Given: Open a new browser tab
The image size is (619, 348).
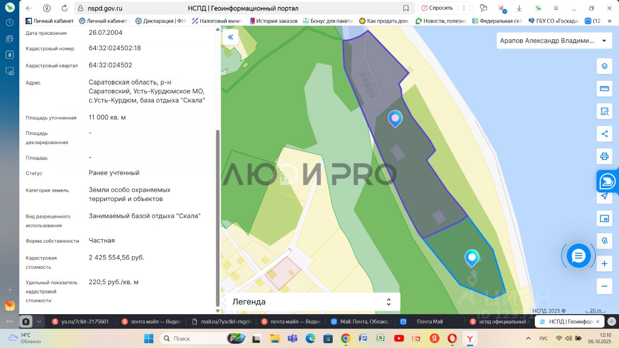Looking at the screenshot, I should 612,321.
